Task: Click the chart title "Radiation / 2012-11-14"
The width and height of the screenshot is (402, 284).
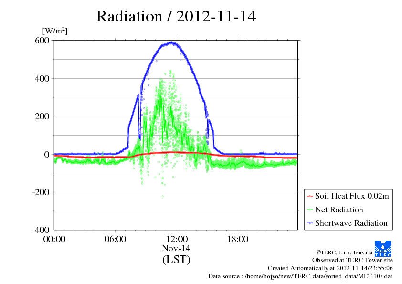Action: 176,16
